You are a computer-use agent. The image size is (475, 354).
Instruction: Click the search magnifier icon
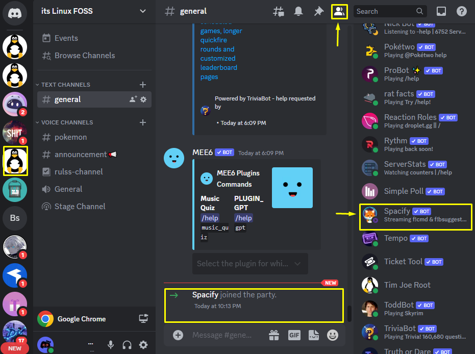(419, 12)
